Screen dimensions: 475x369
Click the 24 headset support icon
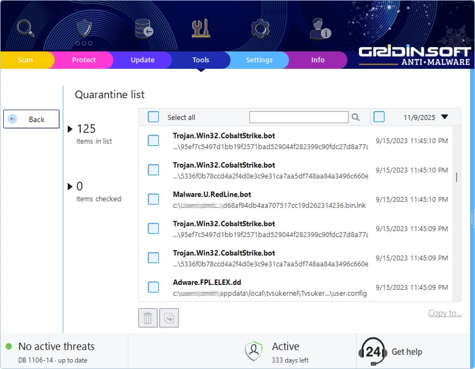click(372, 352)
